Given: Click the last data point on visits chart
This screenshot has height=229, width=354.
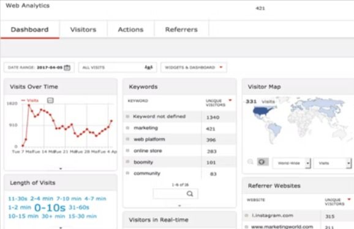Looking at the screenshot, I should click(x=111, y=121).
